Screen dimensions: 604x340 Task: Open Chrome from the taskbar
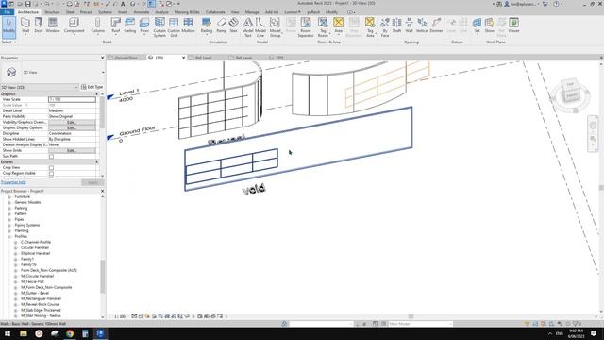70,333
